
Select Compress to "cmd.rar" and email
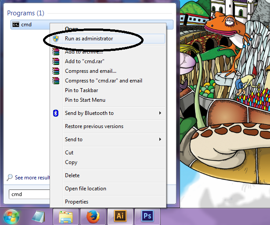pos(108,81)
